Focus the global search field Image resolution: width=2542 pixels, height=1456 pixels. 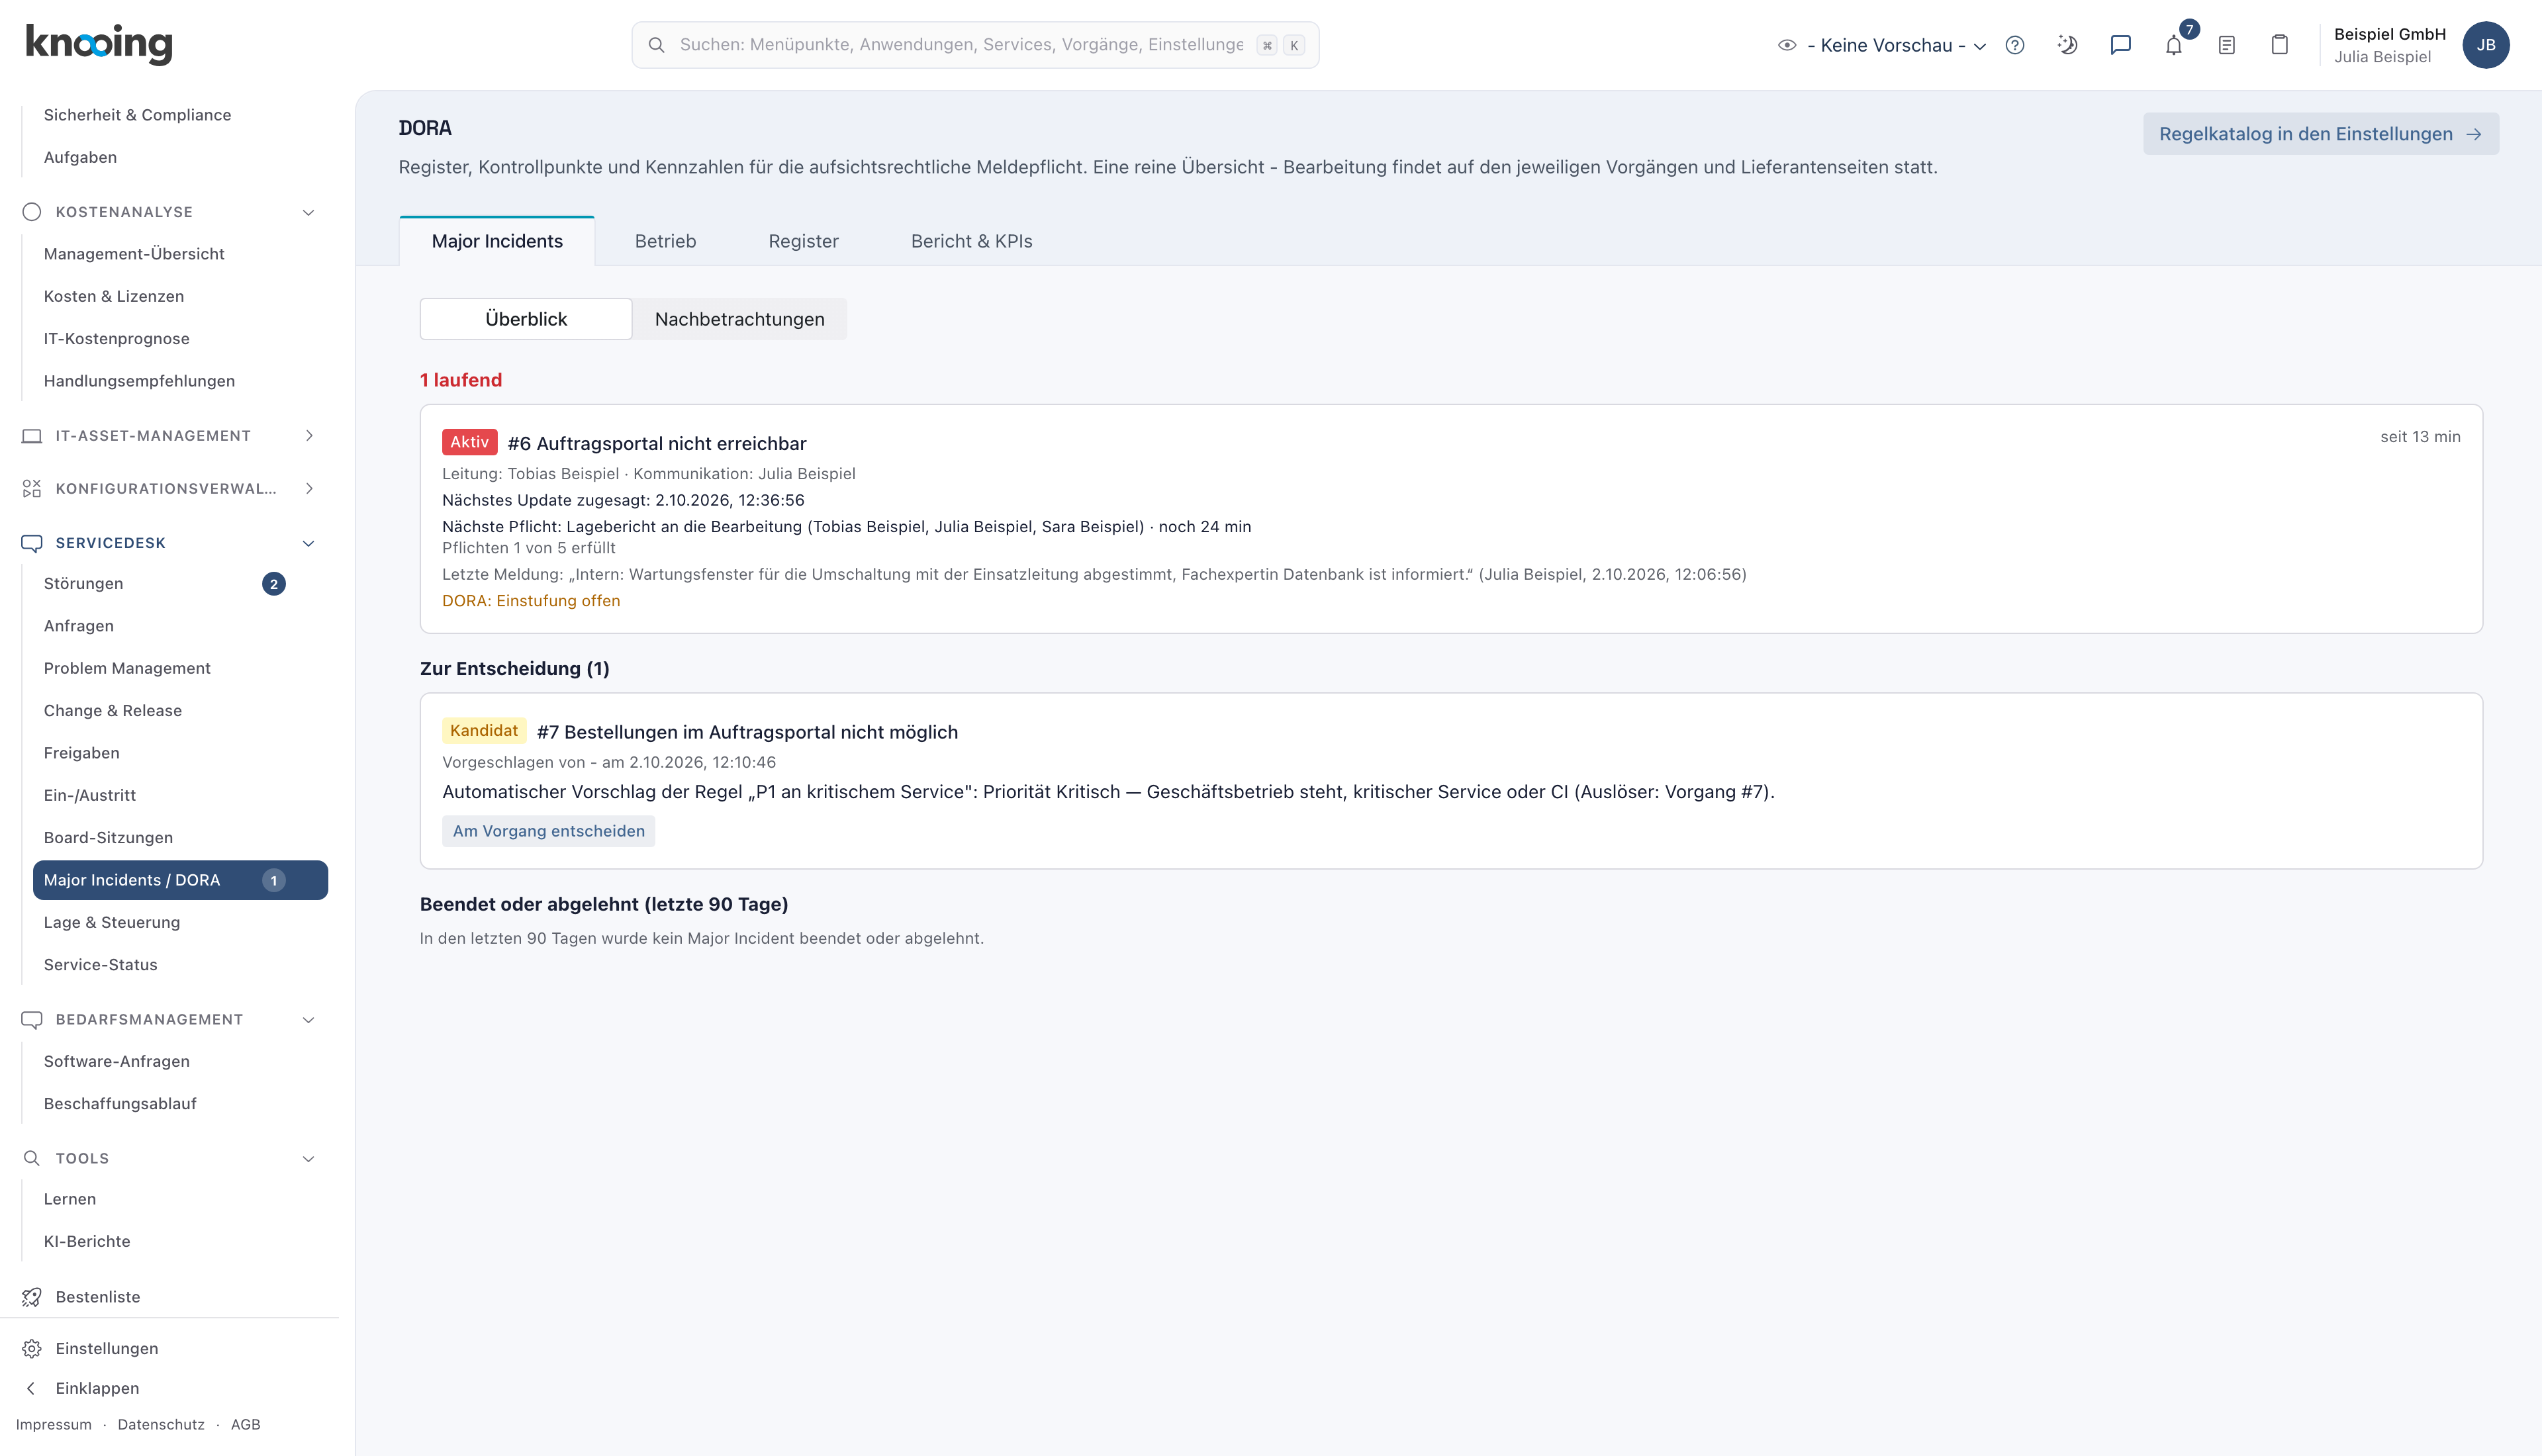click(x=975, y=45)
